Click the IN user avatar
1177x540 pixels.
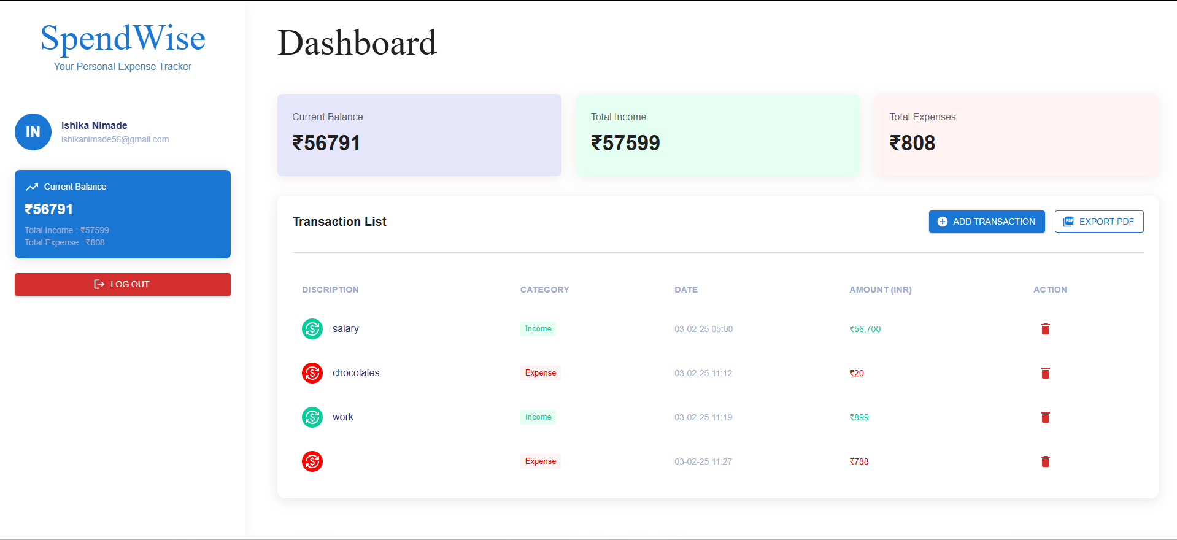point(33,132)
